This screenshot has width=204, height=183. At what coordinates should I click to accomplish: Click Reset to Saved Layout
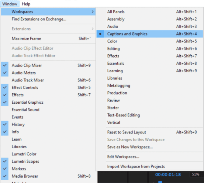tap(126, 132)
